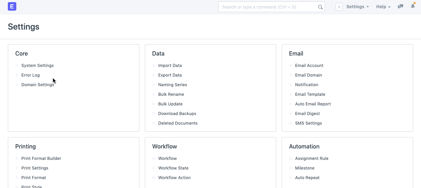Open the Import Data page
Image resolution: width=421 pixels, height=188 pixels.
pos(170,66)
